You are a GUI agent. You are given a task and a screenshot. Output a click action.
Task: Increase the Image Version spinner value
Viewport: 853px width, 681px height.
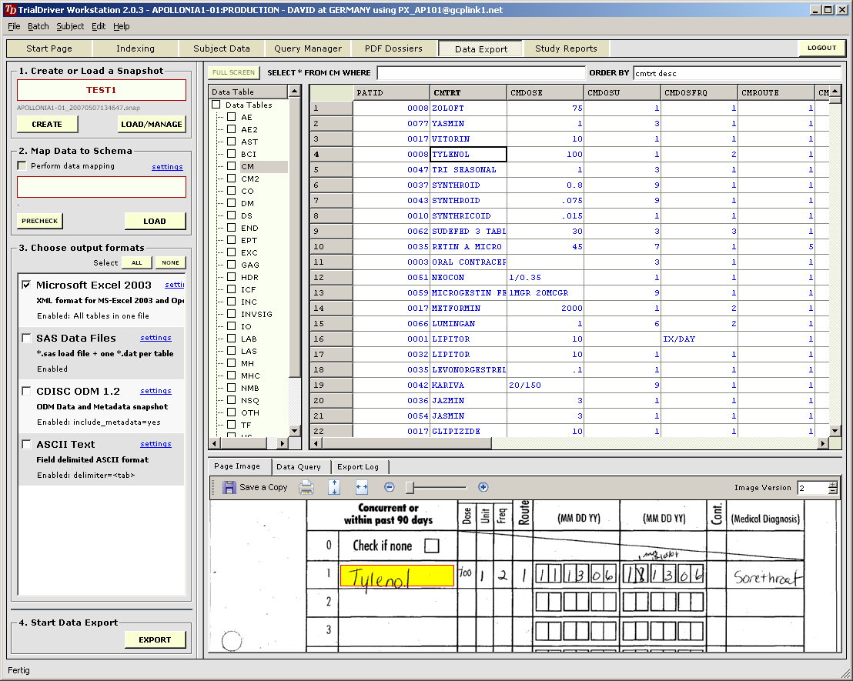[832, 484]
